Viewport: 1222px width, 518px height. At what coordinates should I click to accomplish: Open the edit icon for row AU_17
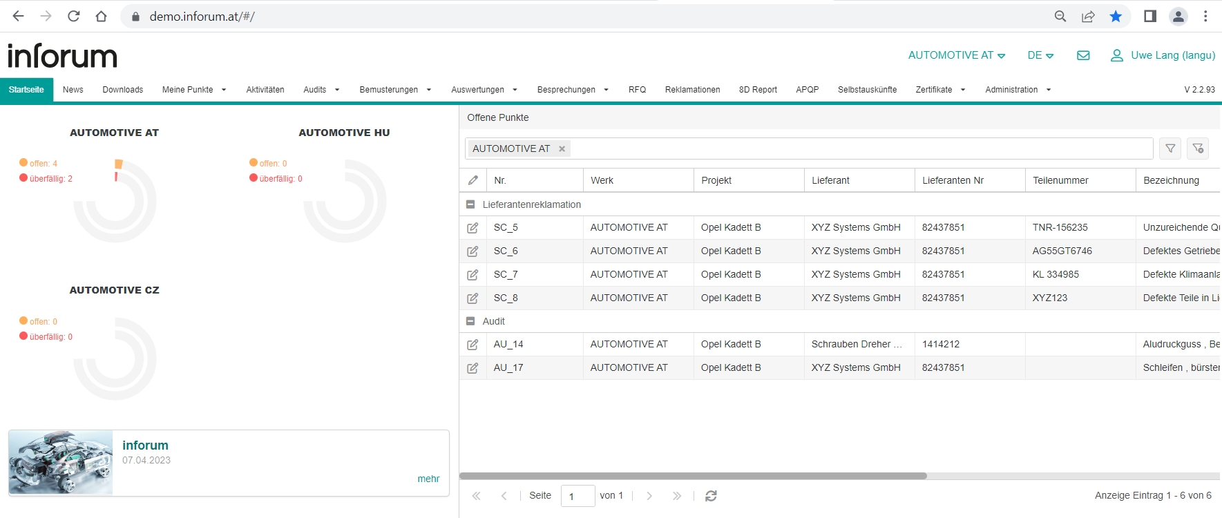tap(472, 368)
